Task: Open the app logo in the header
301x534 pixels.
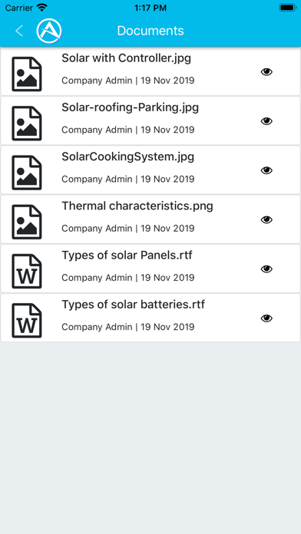Action: coord(49,31)
